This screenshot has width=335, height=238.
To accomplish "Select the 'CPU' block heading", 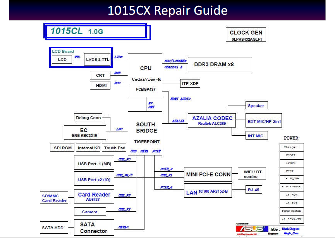I will pyautogui.click(x=146, y=68).
